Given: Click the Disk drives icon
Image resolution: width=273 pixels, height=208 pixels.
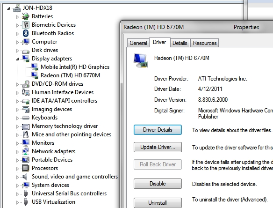Looking at the screenshot, I should pos(26,51).
